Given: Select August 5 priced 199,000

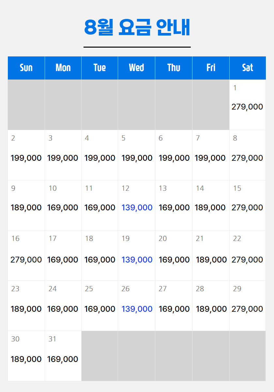Looking at the screenshot, I should [x=136, y=155].
